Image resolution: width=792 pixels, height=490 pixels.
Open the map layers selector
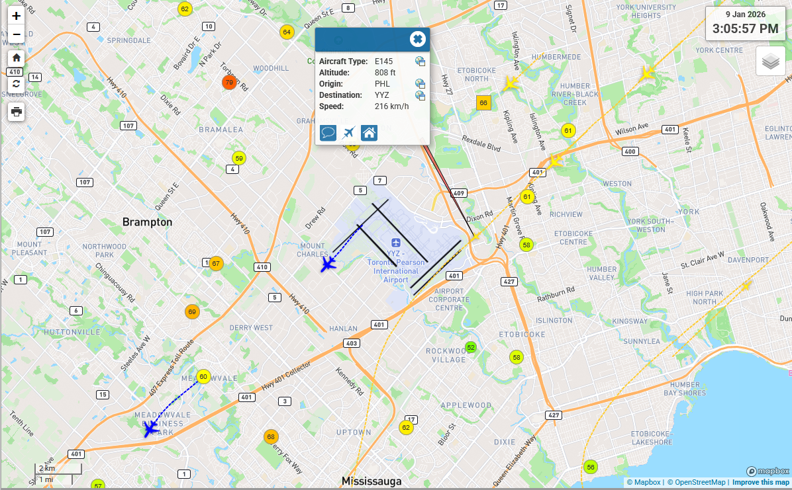pos(770,62)
